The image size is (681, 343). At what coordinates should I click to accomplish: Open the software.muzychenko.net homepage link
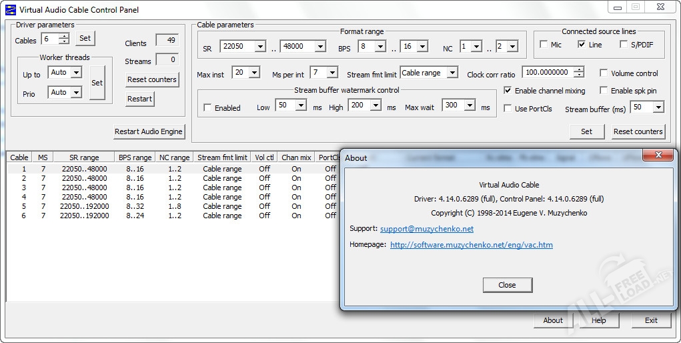tap(471, 245)
